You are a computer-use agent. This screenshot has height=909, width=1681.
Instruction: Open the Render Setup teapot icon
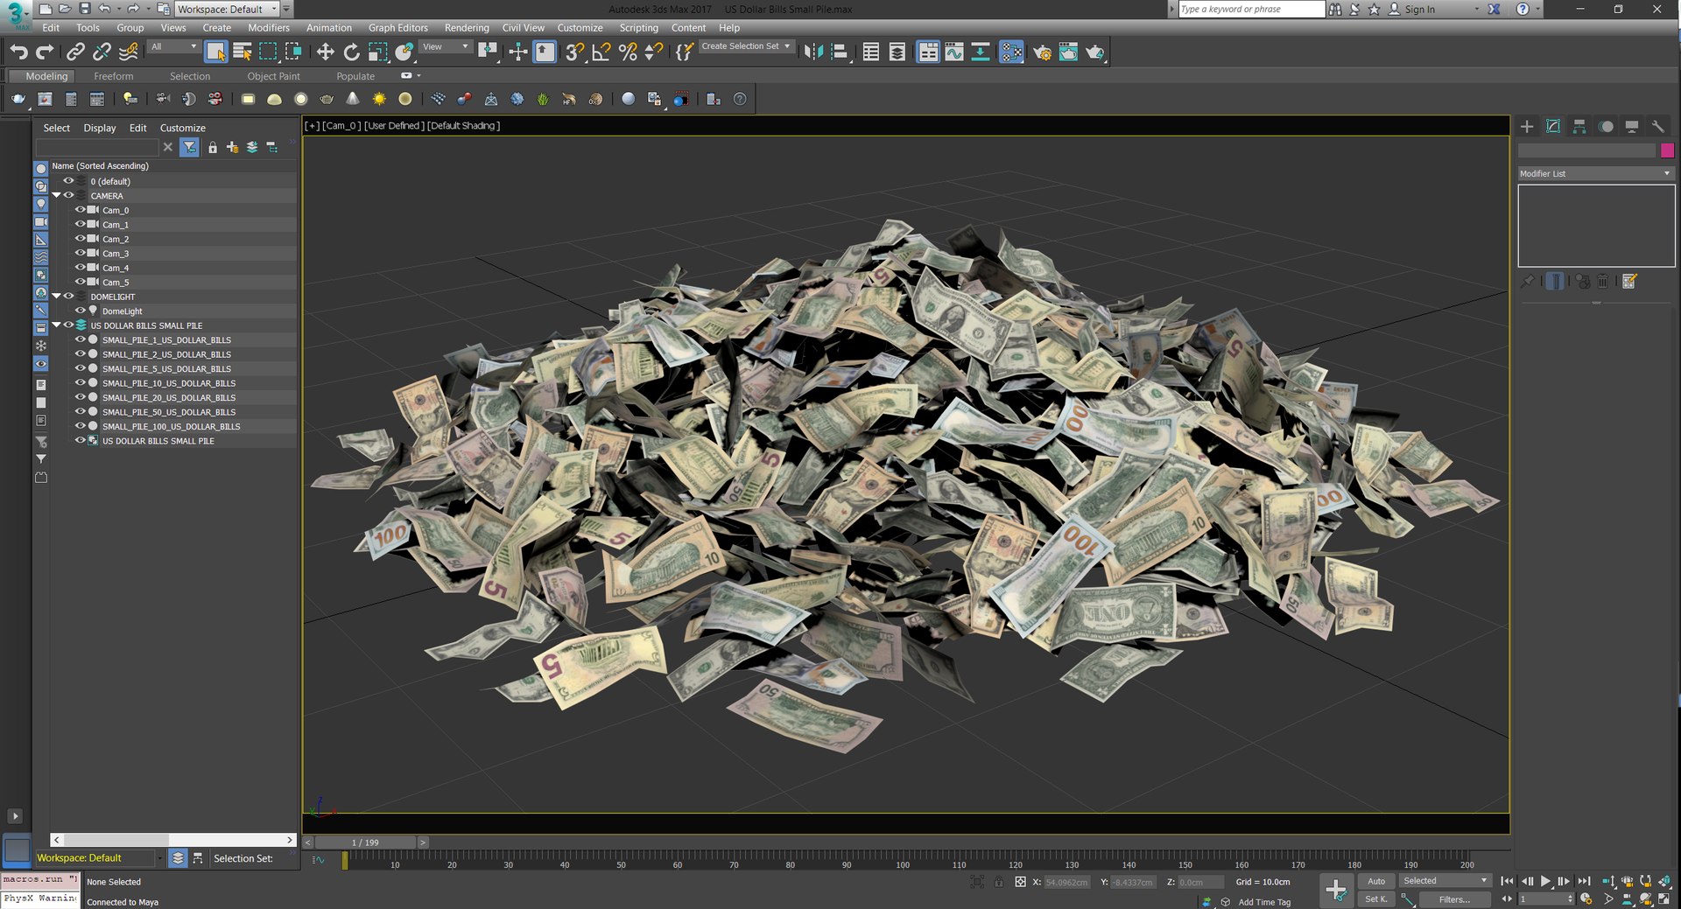coord(1042,52)
